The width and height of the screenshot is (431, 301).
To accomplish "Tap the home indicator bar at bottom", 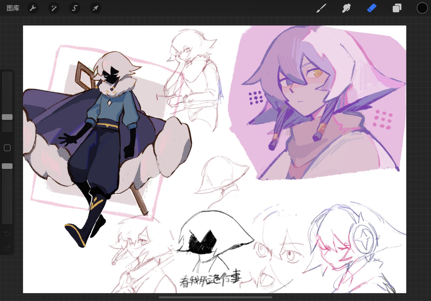I will point(215,297).
